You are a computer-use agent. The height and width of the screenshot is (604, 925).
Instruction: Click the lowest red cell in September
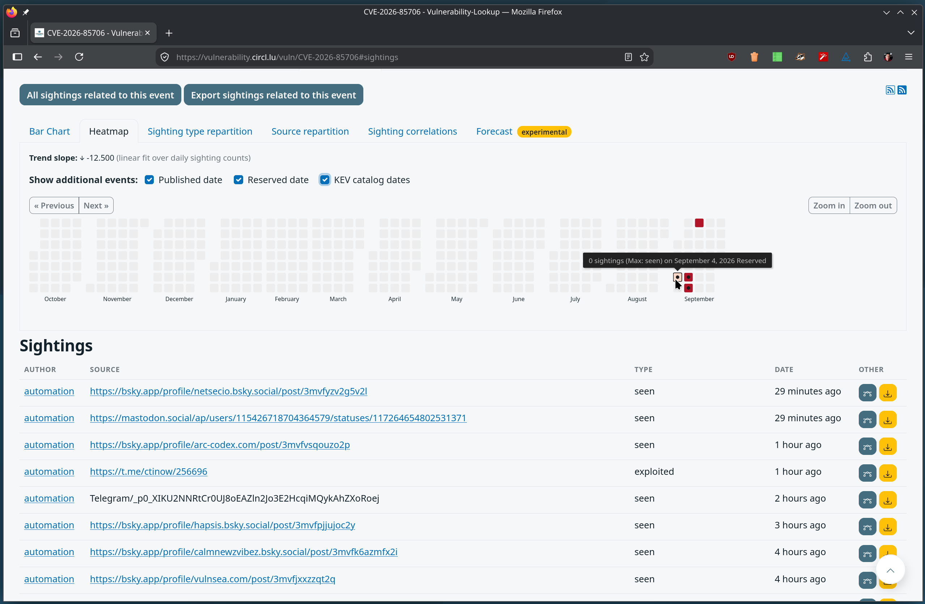point(688,288)
